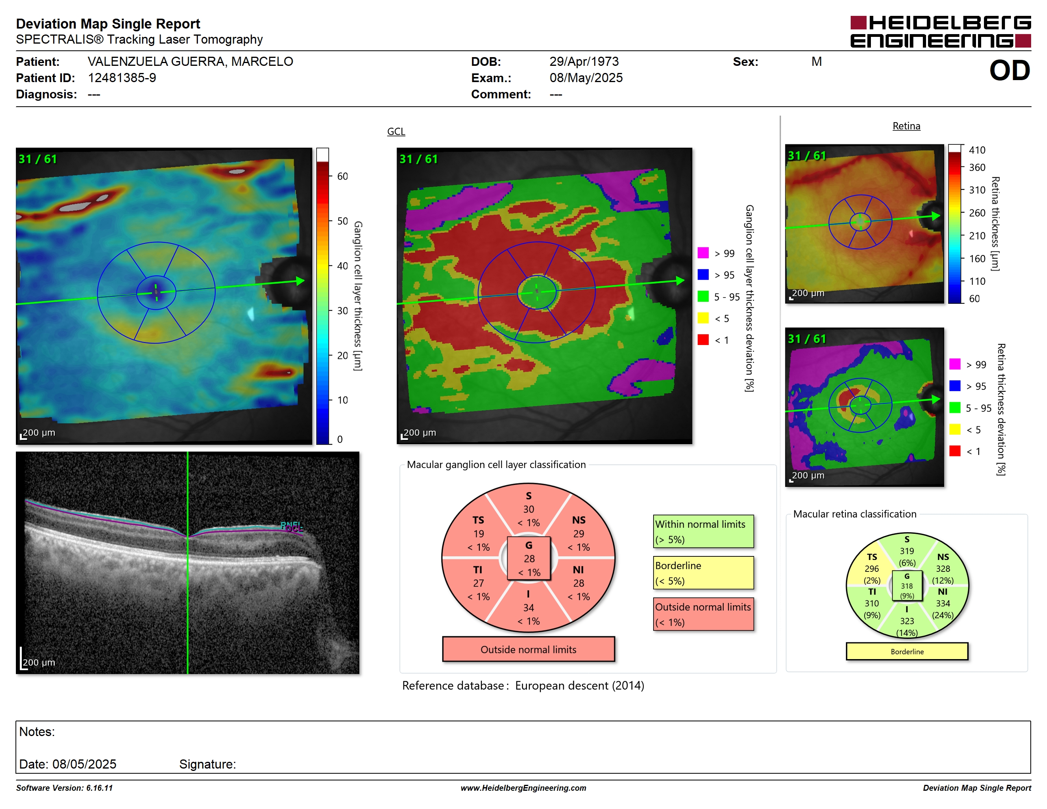Click patient name VALENZUELA GUERRA, MARCELO
Screen dimensions: 1047x809
(190, 62)
